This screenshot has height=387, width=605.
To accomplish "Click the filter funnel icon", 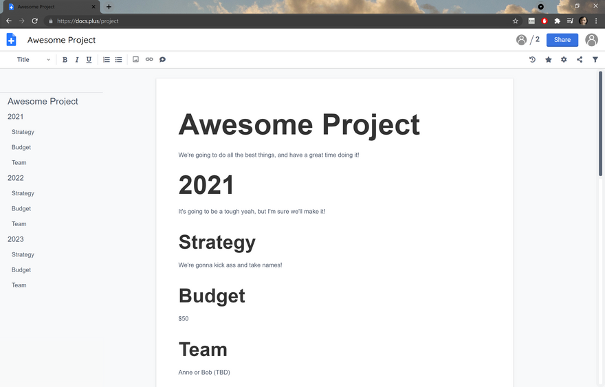I will (x=595, y=60).
